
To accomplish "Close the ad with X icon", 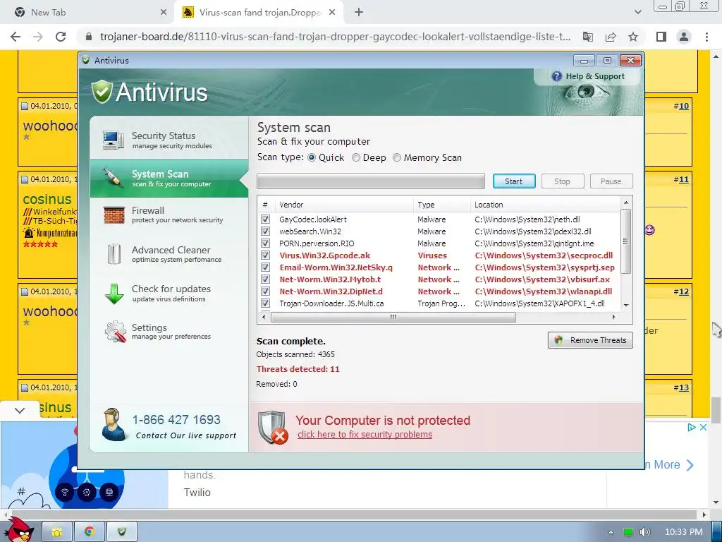I will point(703,427).
